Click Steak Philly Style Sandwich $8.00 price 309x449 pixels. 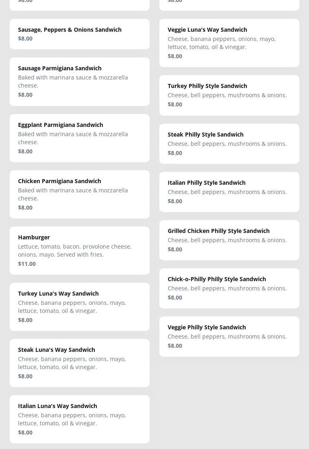click(x=175, y=153)
